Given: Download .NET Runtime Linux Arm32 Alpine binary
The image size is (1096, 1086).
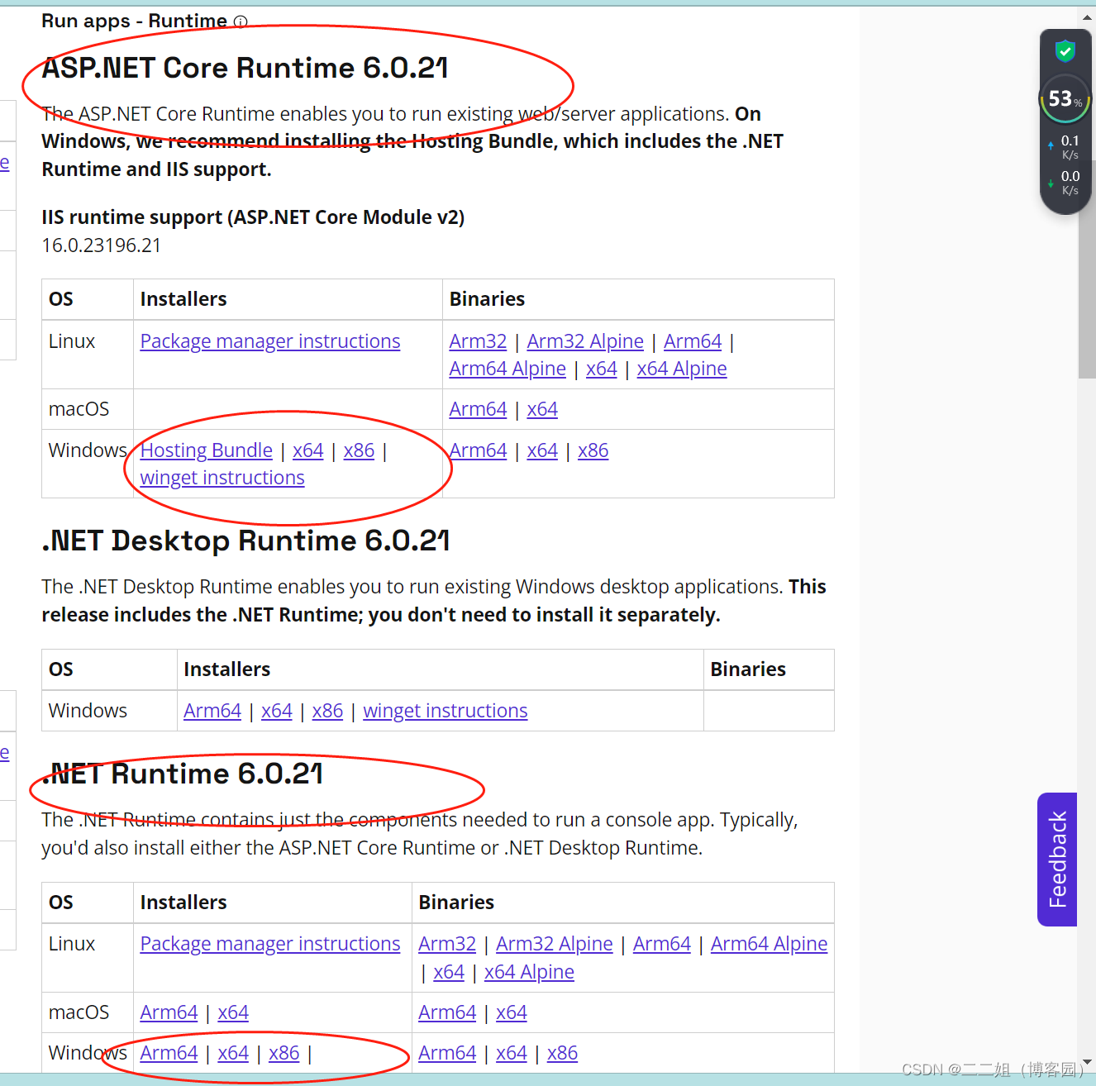Looking at the screenshot, I should pyautogui.click(x=555, y=944).
